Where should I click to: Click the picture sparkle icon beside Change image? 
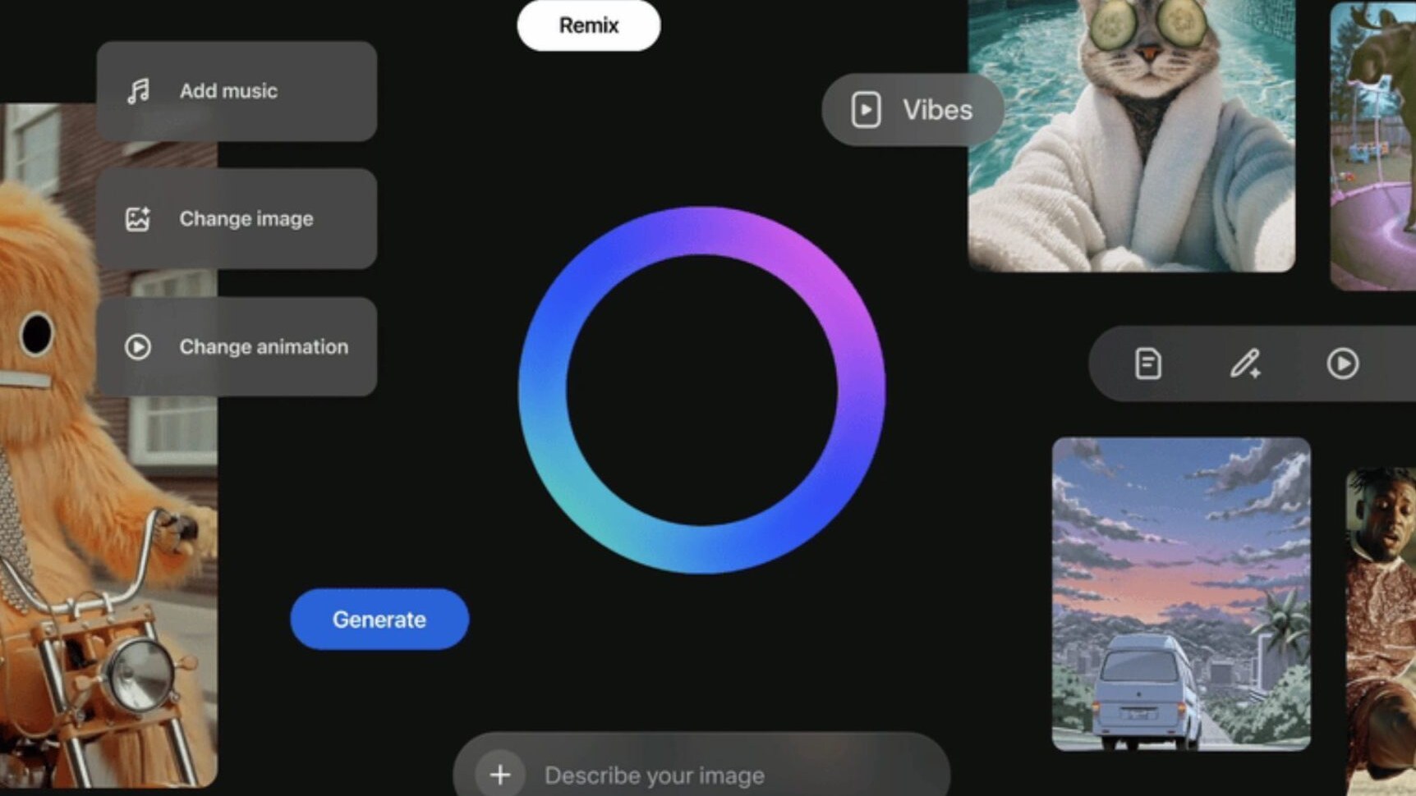click(x=137, y=219)
